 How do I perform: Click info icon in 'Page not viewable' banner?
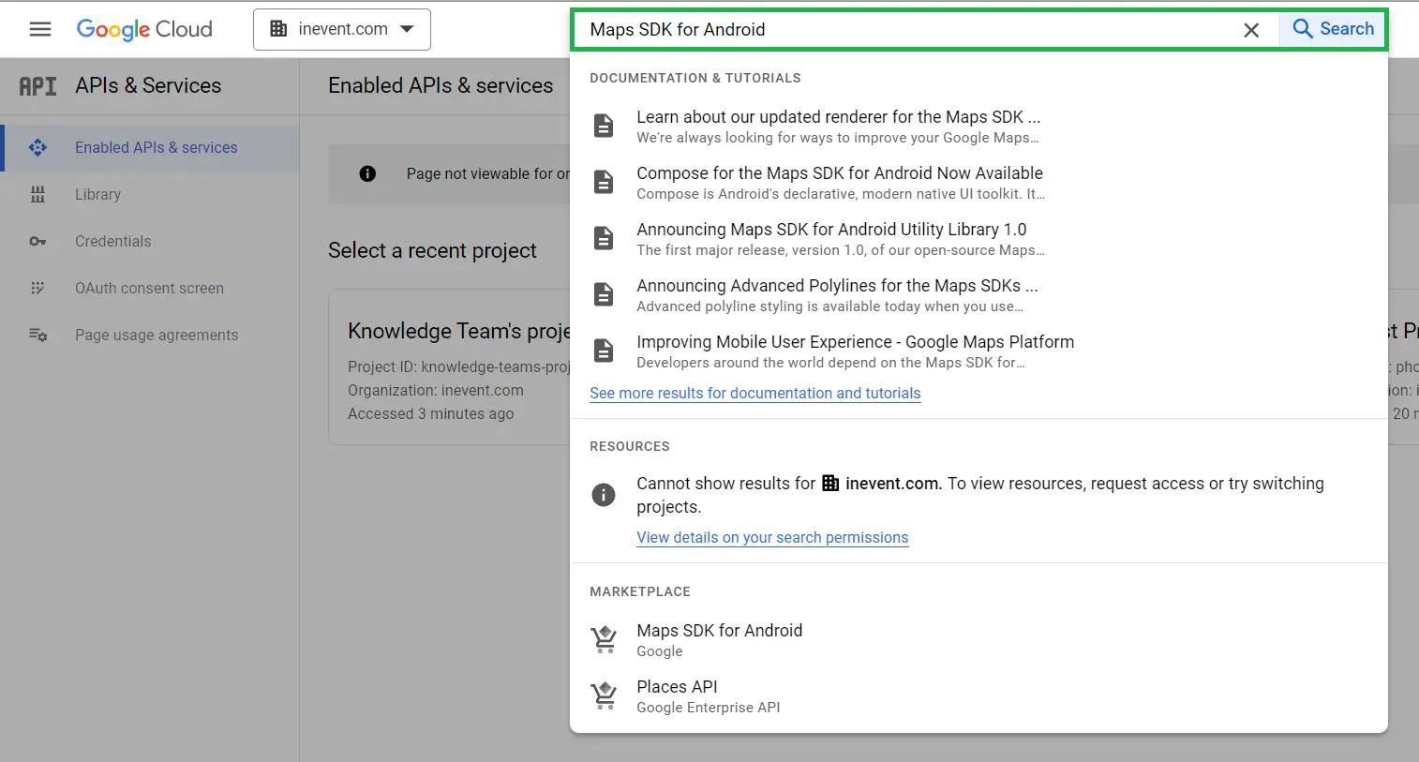coord(367,173)
